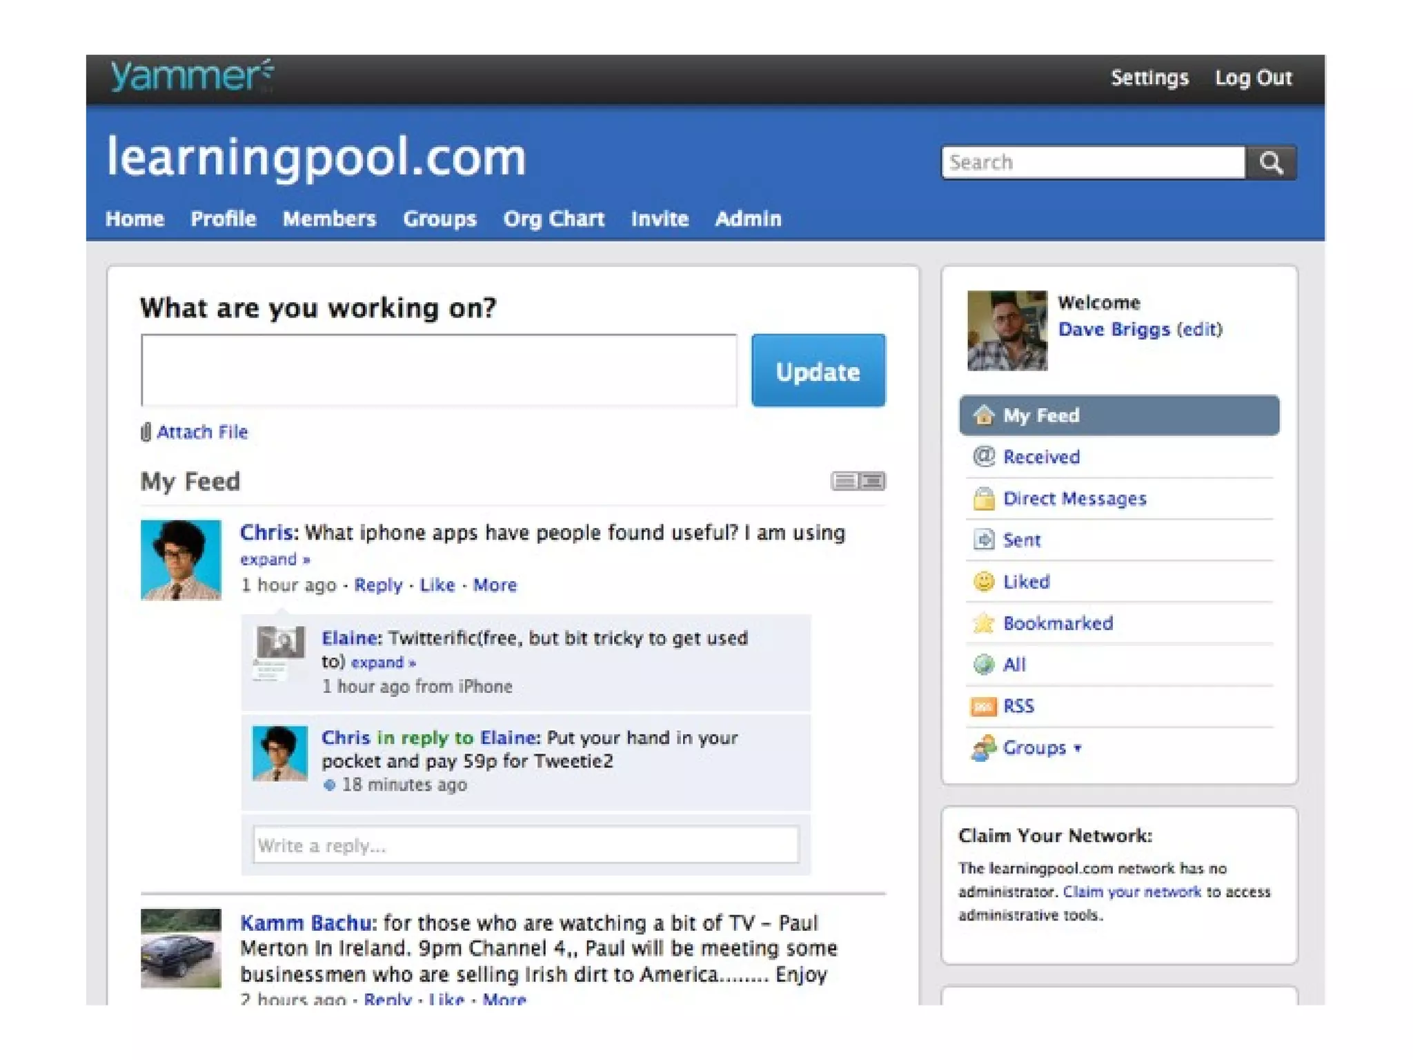Expand Elaine's Twitterific reply

click(383, 662)
